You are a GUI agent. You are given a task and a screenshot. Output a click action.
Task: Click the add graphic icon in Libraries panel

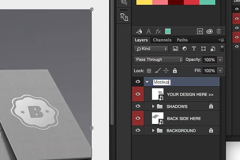point(139,31)
